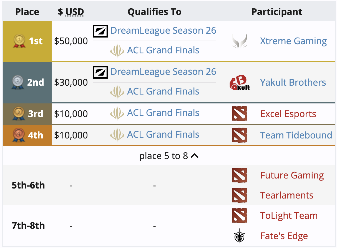
Task: Open the Yakult Brothers link
Action: [293, 82]
